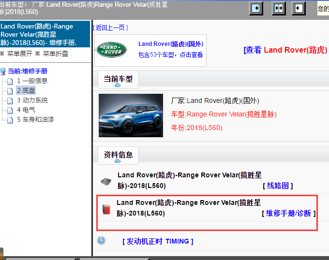Click the 当前车型 header text at top

pyautogui.click(x=84, y=8)
